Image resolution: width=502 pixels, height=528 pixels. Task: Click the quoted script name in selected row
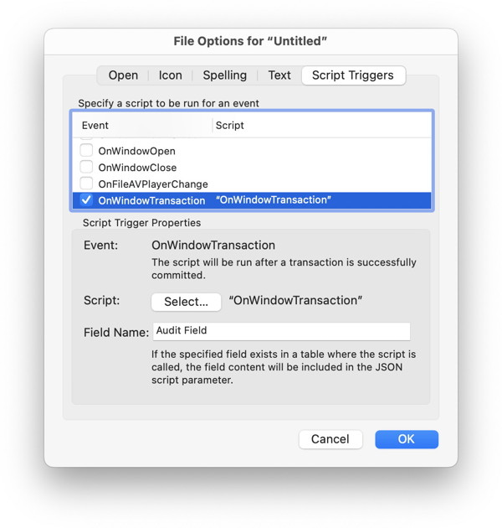[274, 200]
